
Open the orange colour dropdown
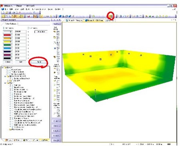(x=12, y=38)
